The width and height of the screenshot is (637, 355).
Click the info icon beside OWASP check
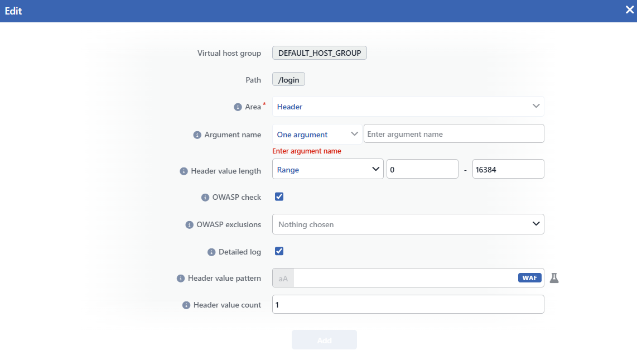pyautogui.click(x=205, y=197)
